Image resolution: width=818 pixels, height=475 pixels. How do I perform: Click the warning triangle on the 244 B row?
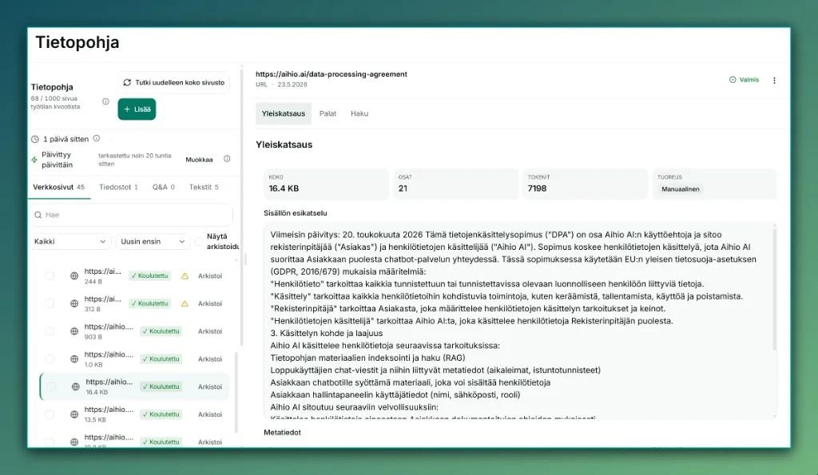[185, 276]
